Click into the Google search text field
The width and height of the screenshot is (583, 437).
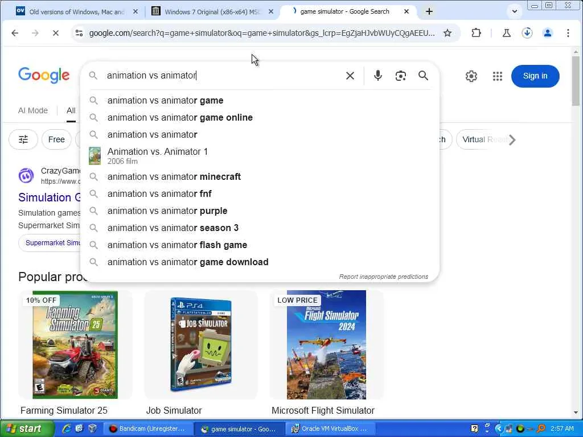pos(223,76)
